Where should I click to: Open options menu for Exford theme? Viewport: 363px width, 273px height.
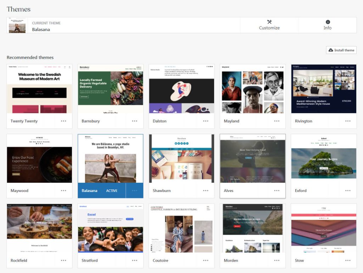pos(348,191)
